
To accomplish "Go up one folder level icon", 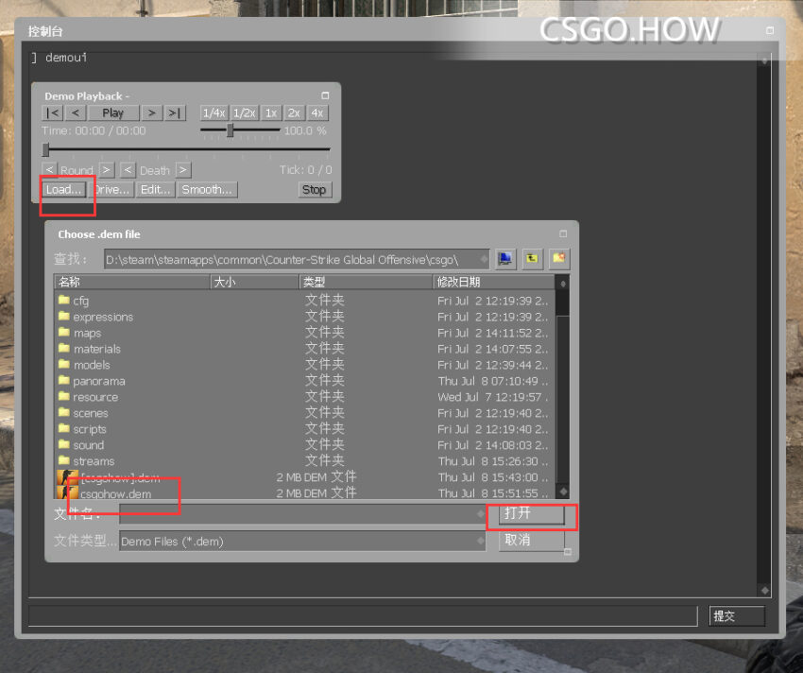I will pos(533,258).
